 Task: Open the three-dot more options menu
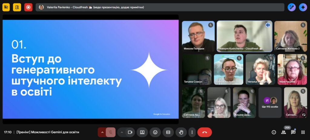(x=192, y=132)
